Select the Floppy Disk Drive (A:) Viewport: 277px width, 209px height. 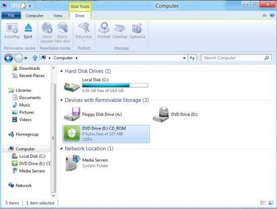click(93, 114)
